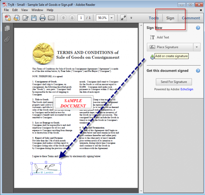Viewport: 205px width, 195px height.
Task: Click the read mode expand icon
Action: point(123,18)
